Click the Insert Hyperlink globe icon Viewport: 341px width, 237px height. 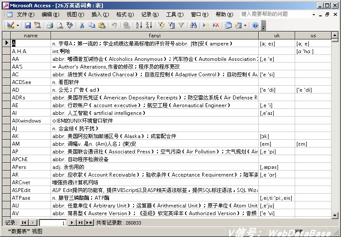[x=126, y=25]
